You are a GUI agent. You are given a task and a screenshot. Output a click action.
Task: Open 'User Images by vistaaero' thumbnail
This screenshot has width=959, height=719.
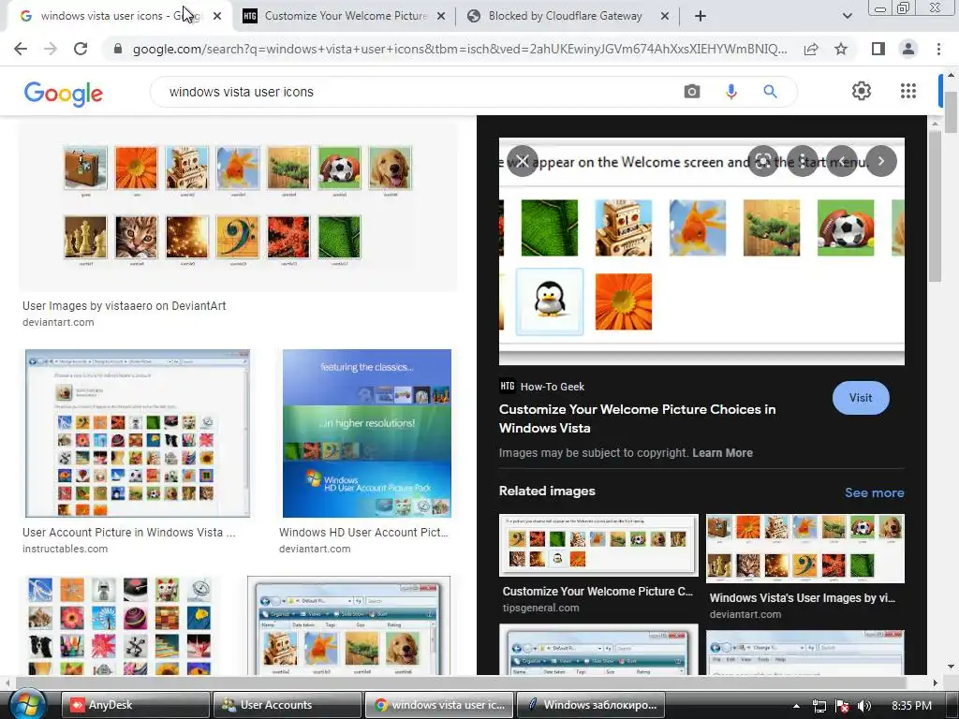(x=238, y=207)
